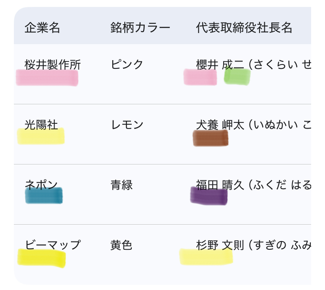Select the 桜井製作所 company name cell

pos(52,65)
